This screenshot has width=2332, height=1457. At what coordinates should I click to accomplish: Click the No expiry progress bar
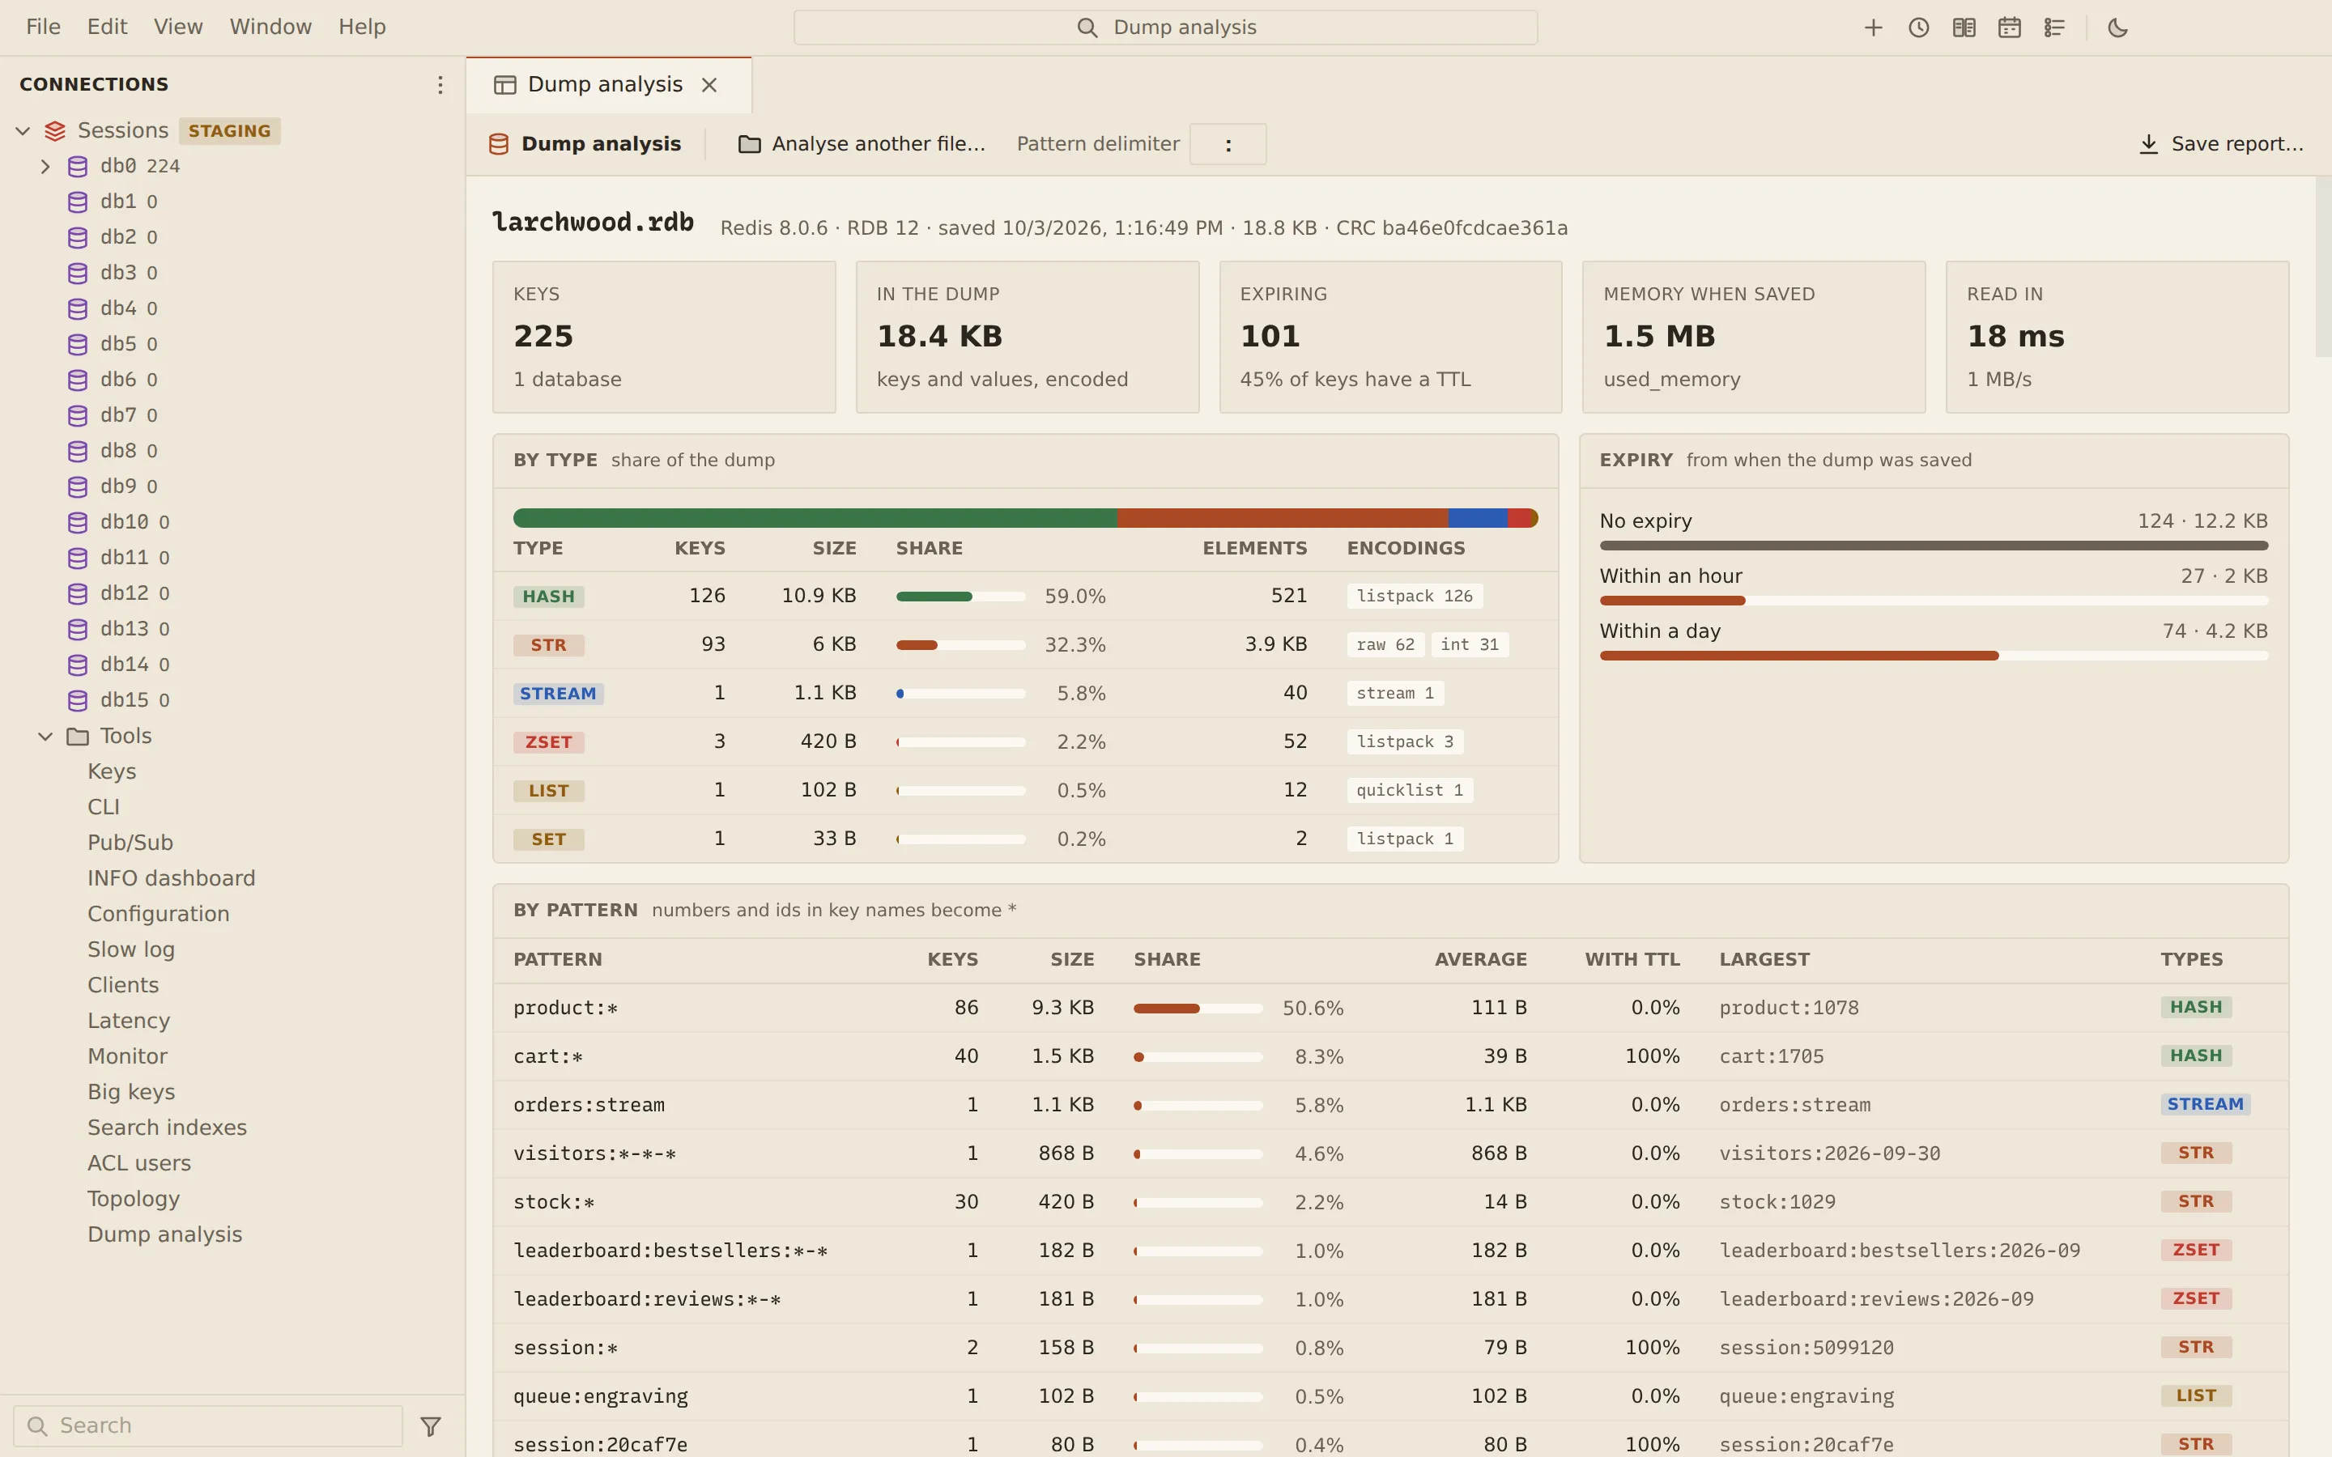point(1933,546)
